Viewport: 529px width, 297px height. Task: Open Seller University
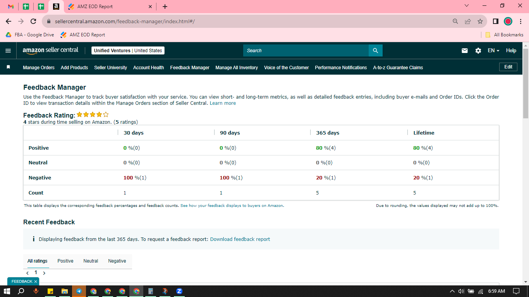[110, 68]
